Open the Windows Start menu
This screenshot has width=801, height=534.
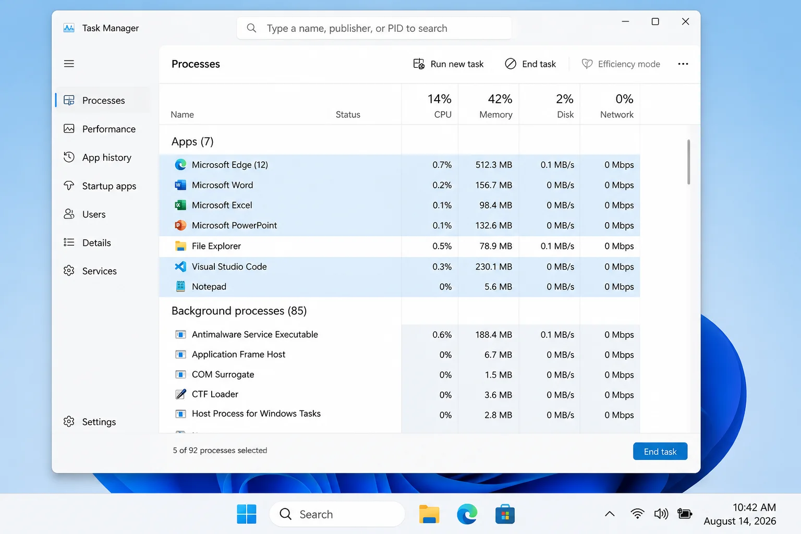pyautogui.click(x=247, y=514)
